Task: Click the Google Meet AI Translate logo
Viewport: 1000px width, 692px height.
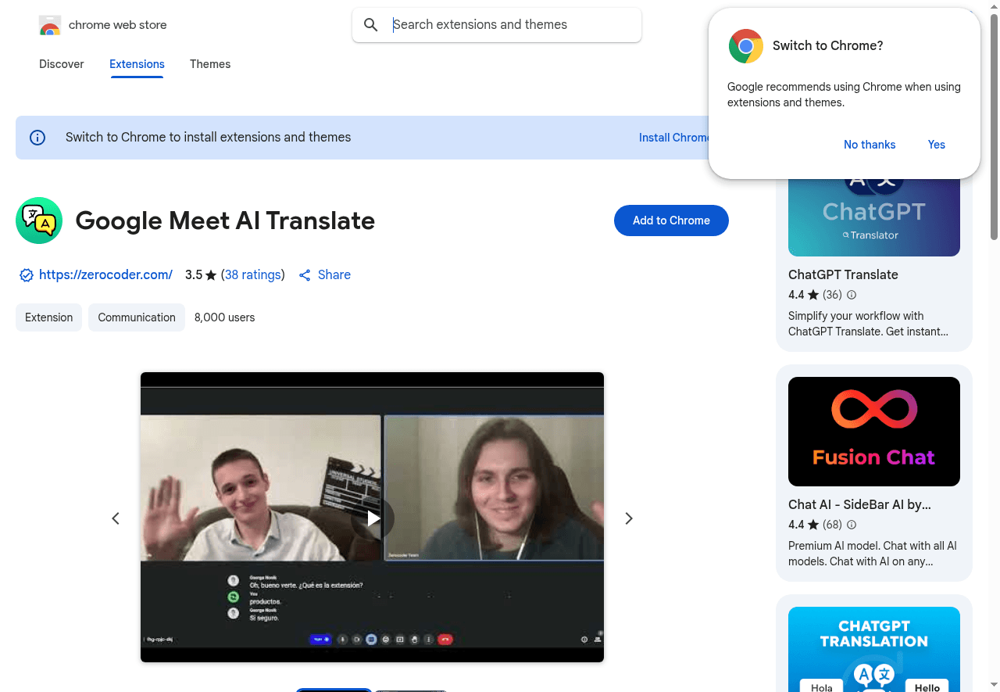Action: pyautogui.click(x=38, y=221)
